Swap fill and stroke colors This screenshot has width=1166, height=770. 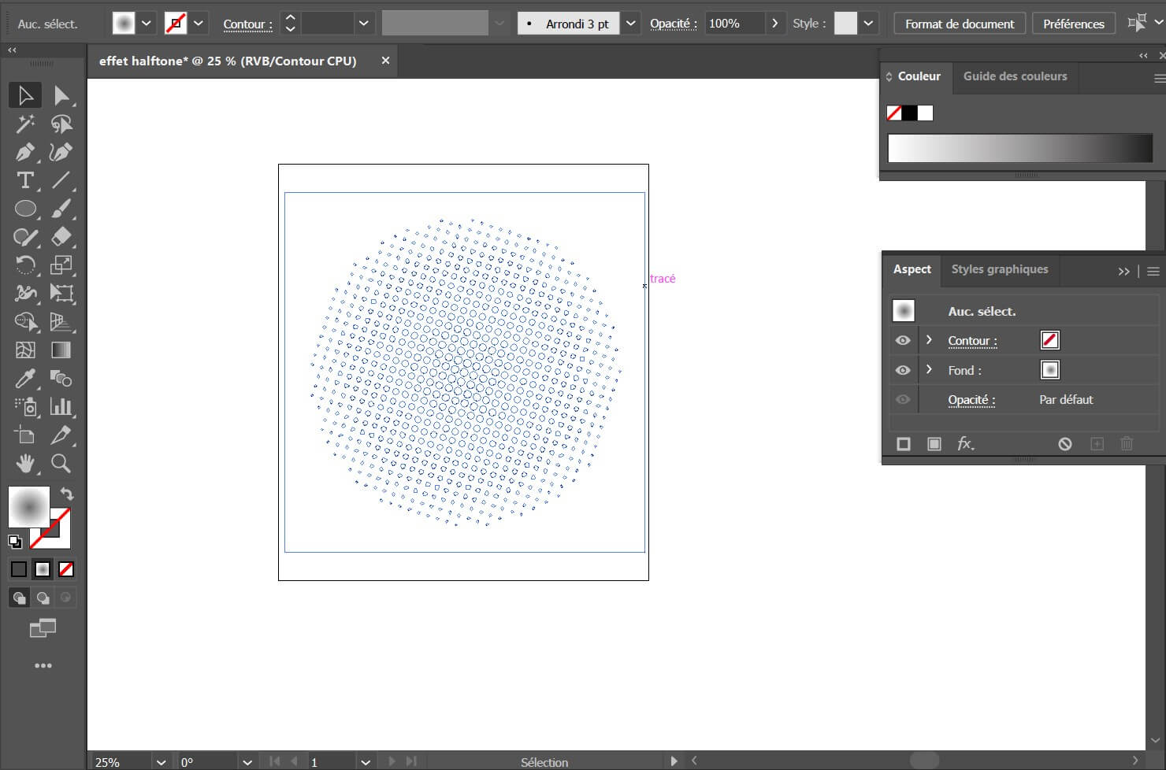pyautogui.click(x=67, y=494)
